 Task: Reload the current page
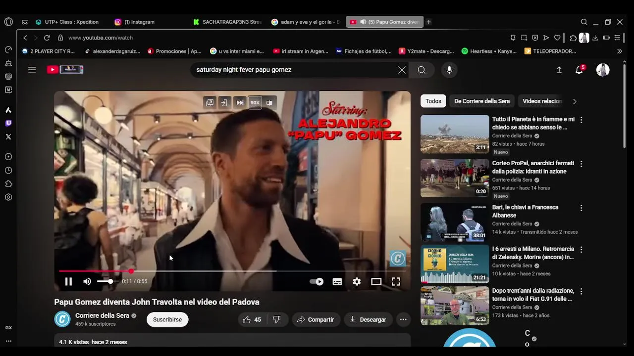point(47,38)
